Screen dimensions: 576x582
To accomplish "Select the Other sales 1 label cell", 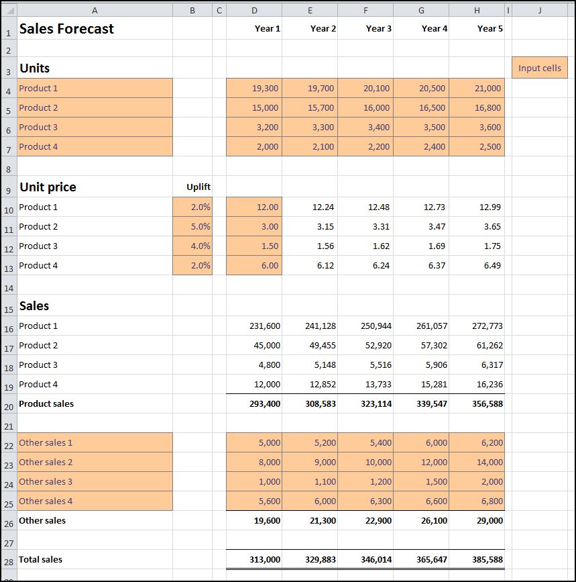I will tap(95, 442).
